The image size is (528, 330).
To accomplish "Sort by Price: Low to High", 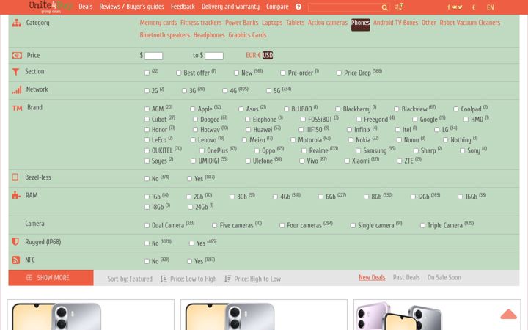I will (194, 279).
